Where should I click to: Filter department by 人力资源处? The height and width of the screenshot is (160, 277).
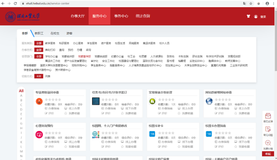pos(157,57)
